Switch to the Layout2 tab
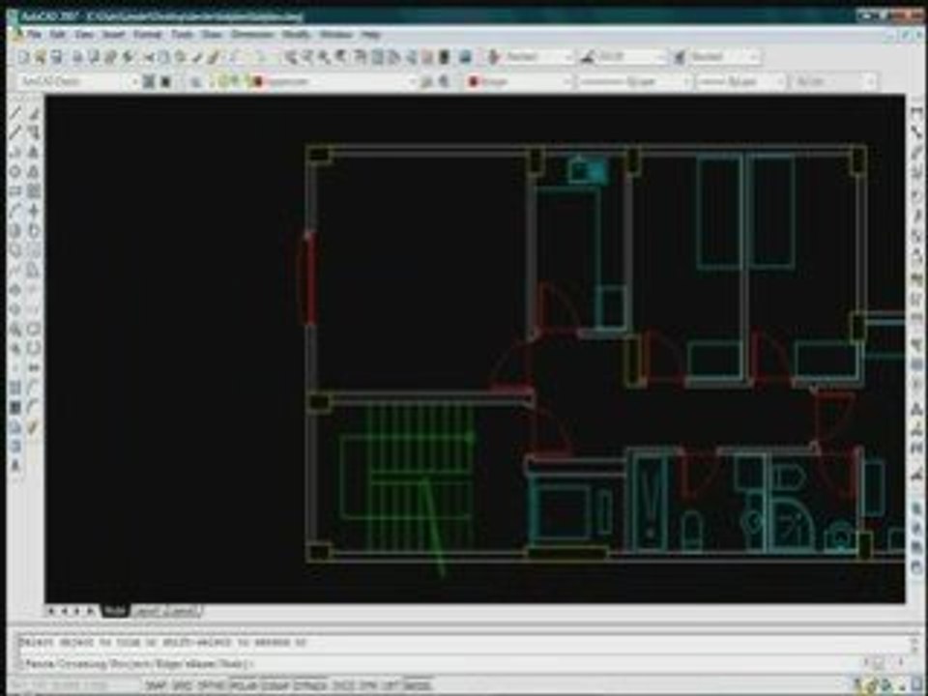 point(184,610)
